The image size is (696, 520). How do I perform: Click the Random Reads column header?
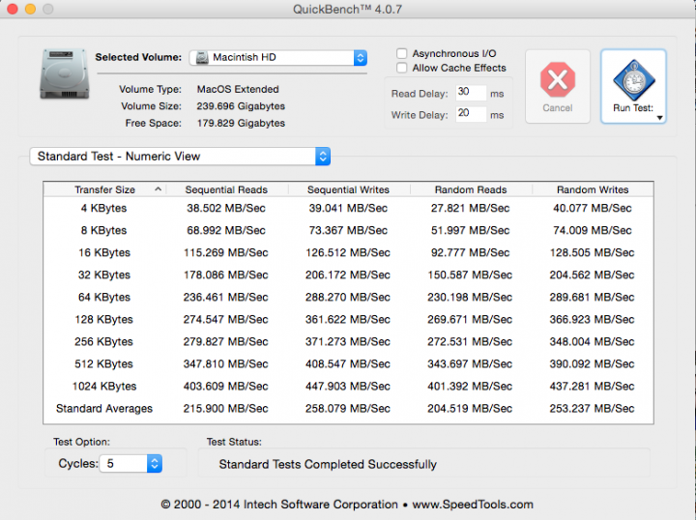471,189
